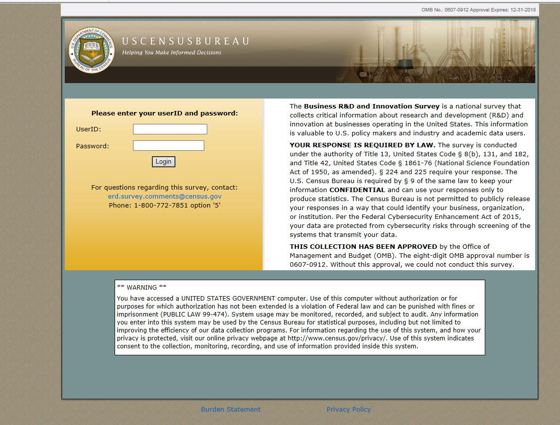Focus the UserID input field

click(x=170, y=129)
